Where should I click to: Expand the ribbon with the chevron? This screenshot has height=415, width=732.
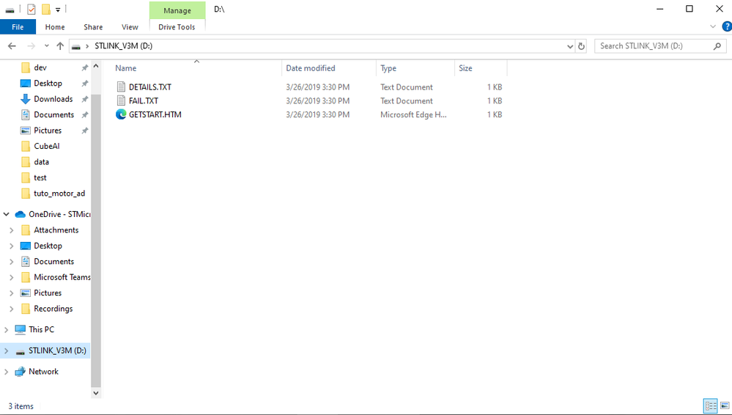tap(713, 26)
